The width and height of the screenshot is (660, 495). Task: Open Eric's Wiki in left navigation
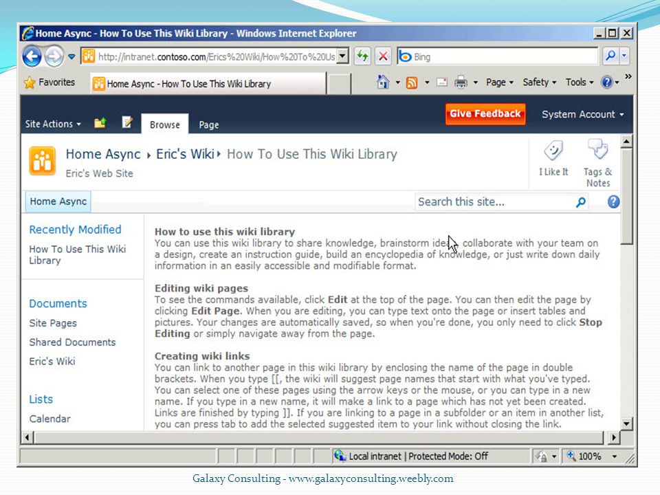52,362
